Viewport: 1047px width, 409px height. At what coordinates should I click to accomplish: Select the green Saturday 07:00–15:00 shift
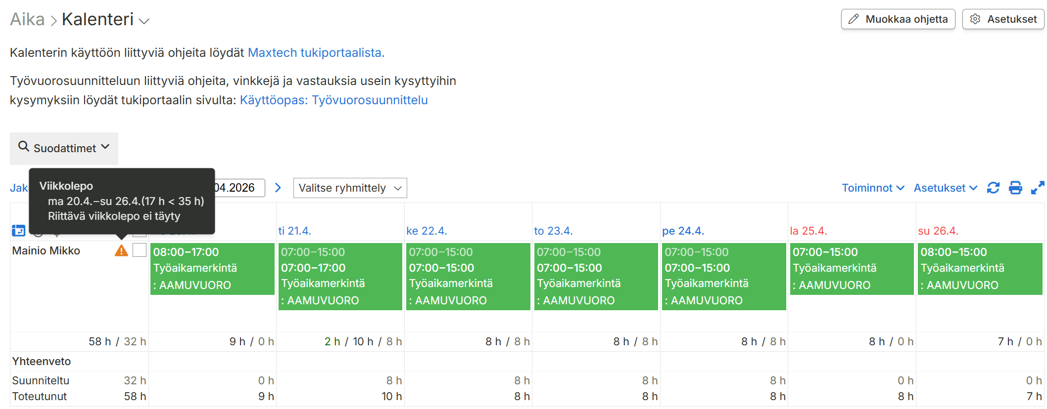tap(852, 268)
